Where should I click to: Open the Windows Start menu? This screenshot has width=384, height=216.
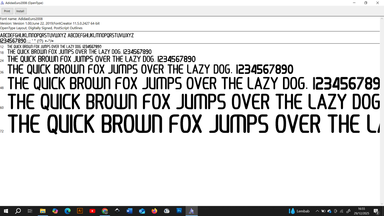coord(6,211)
